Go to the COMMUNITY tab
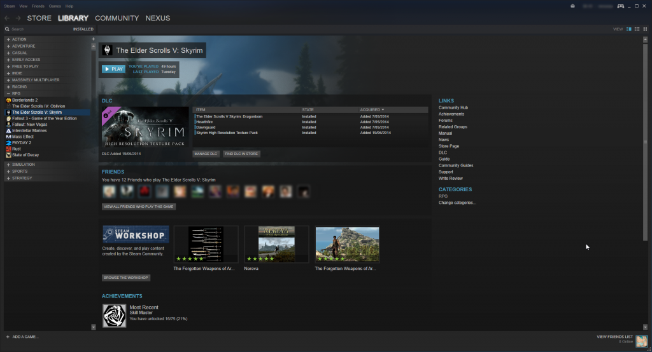This screenshot has width=652, height=352. (x=117, y=18)
